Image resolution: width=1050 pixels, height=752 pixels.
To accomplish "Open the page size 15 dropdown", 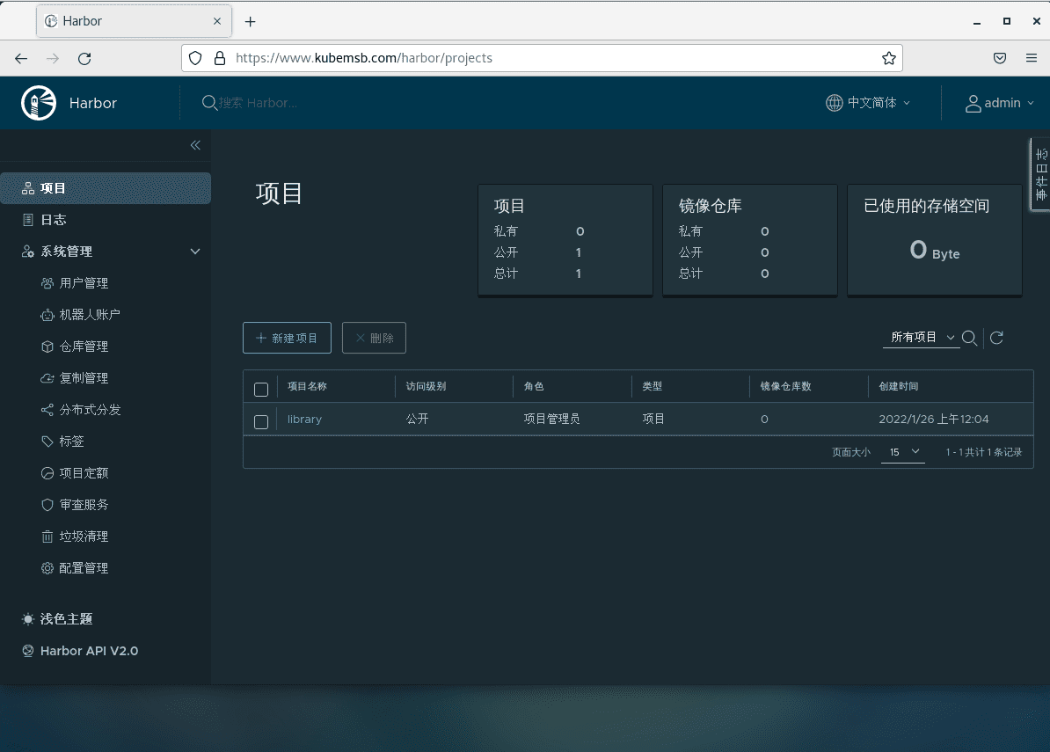I will (903, 452).
